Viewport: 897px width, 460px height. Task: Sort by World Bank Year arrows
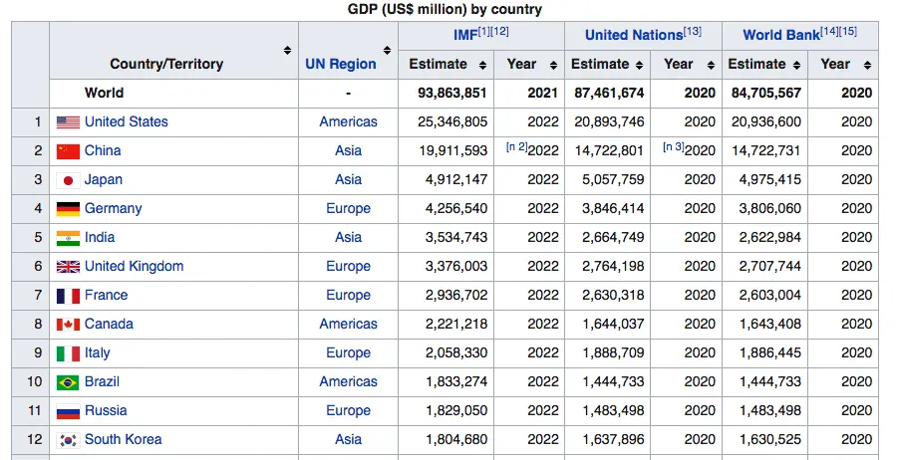click(x=865, y=65)
